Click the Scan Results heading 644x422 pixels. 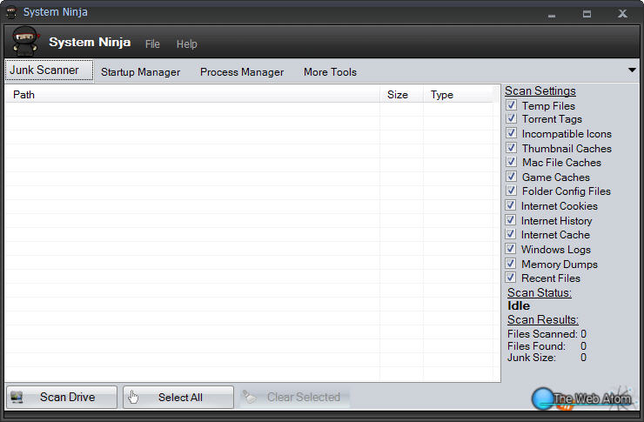542,319
